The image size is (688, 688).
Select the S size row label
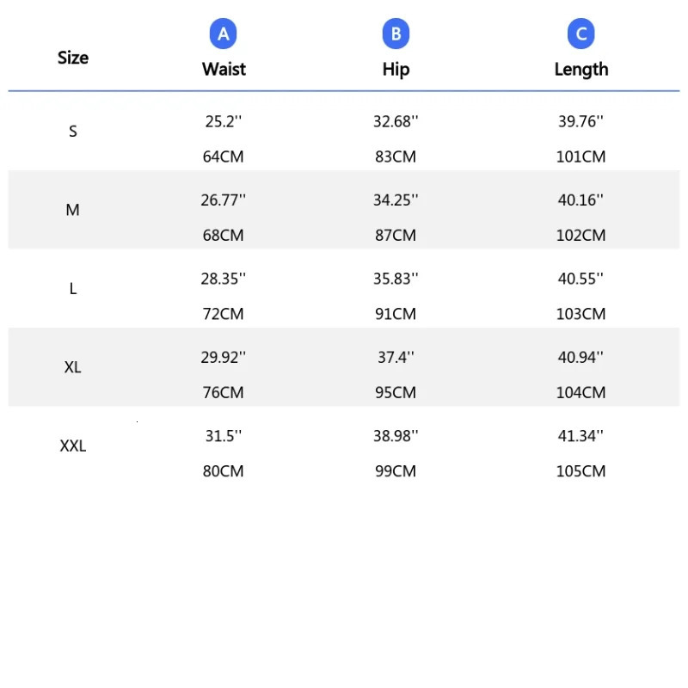pyautogui.click(x=73, y=132)
